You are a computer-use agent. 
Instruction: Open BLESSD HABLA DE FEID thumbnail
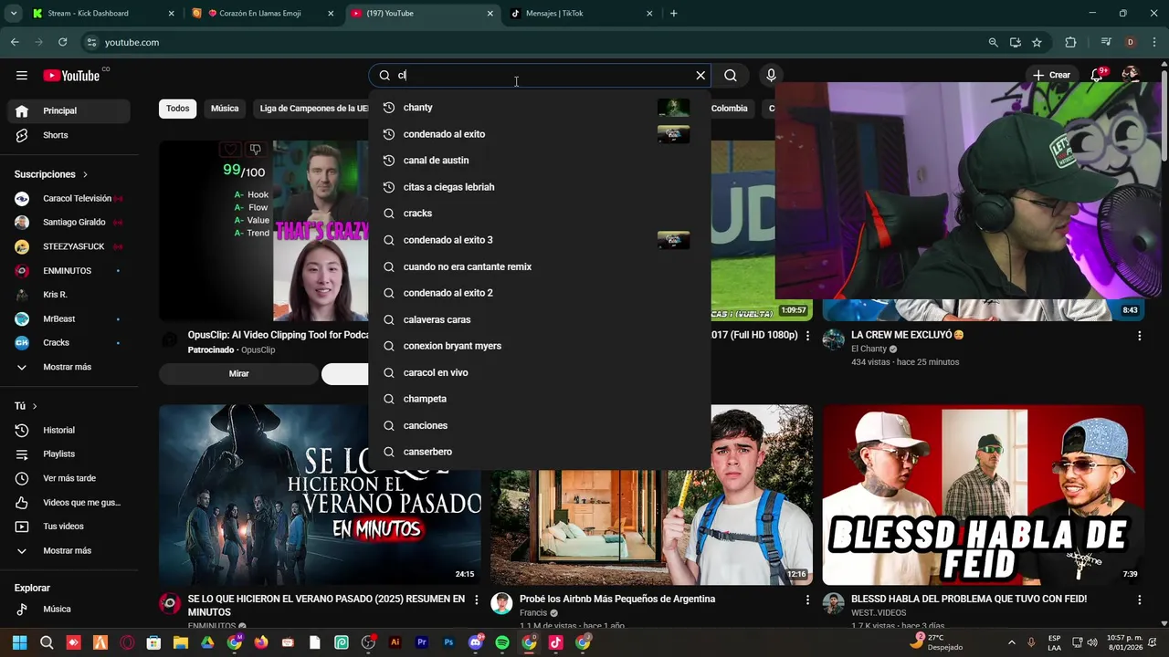click(983, 495)
